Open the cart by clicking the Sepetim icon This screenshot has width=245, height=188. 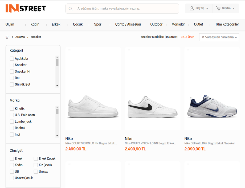(218, 8)
